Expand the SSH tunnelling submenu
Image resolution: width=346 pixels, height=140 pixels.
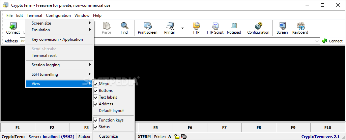click(60, 74)
